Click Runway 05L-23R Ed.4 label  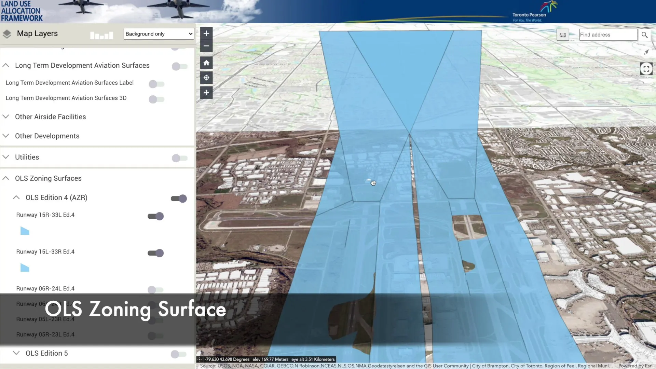pyautogui.click(x=45, y=319)
